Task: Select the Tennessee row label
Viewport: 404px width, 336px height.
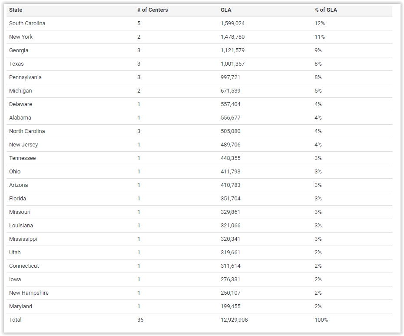Action: [23, 158]
